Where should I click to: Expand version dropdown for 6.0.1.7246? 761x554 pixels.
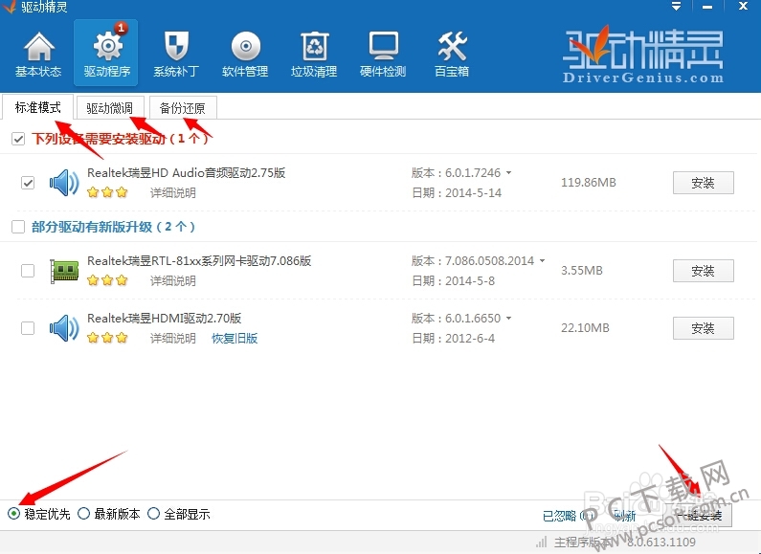tap(508, 172)
